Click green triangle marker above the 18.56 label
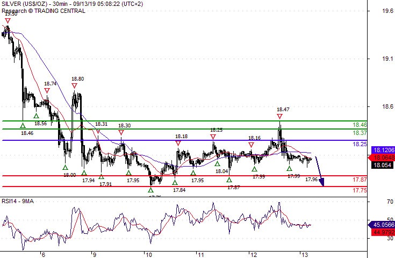395x258 pixels. pyautogui.click(x=37, y=116)
